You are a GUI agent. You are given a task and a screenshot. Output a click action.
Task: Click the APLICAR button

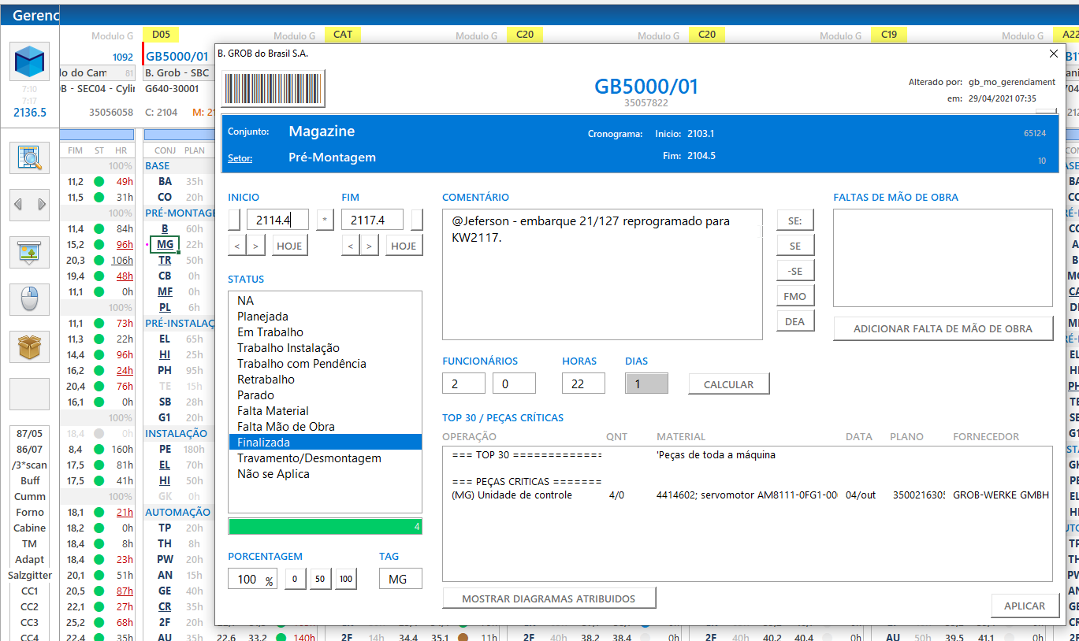coord(1025,606)
